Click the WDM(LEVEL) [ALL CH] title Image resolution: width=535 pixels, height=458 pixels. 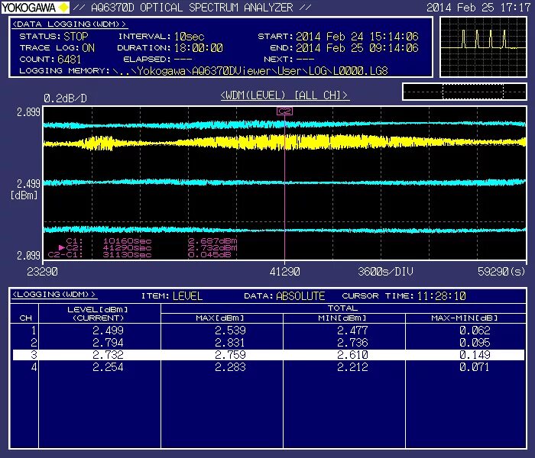point(285,95)
